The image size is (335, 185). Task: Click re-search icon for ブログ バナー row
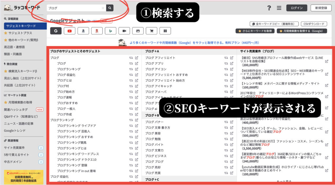pyautogui.click(x=226, y=122)
